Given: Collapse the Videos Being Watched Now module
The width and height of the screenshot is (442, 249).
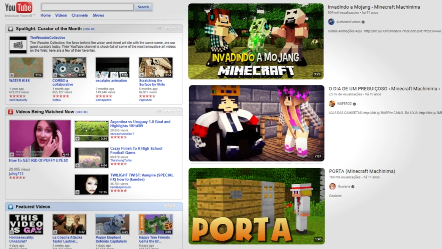Looking at the screenshot, I should 167,111.
